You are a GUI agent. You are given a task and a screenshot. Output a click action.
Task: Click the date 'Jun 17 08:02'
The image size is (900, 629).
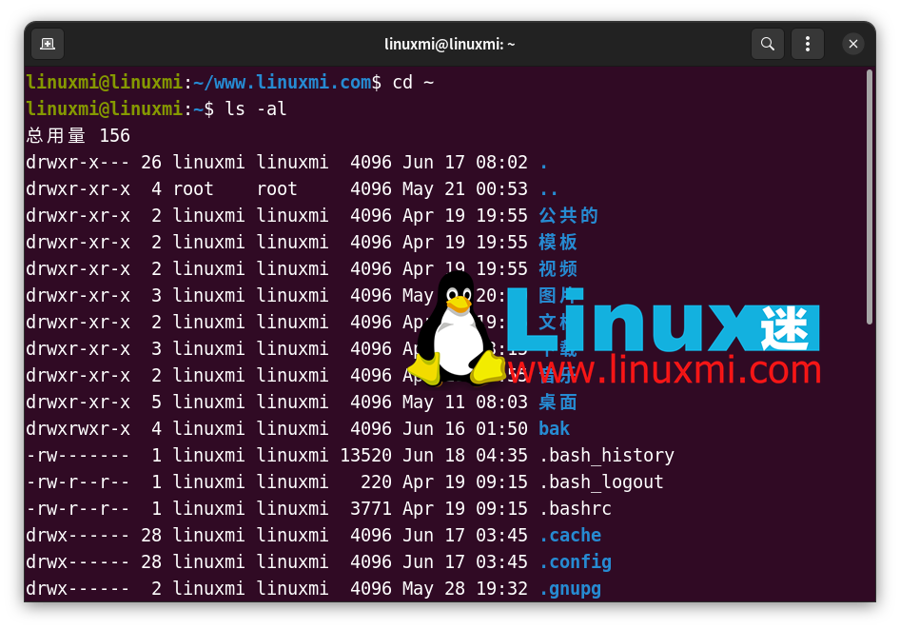pos(465,162)
